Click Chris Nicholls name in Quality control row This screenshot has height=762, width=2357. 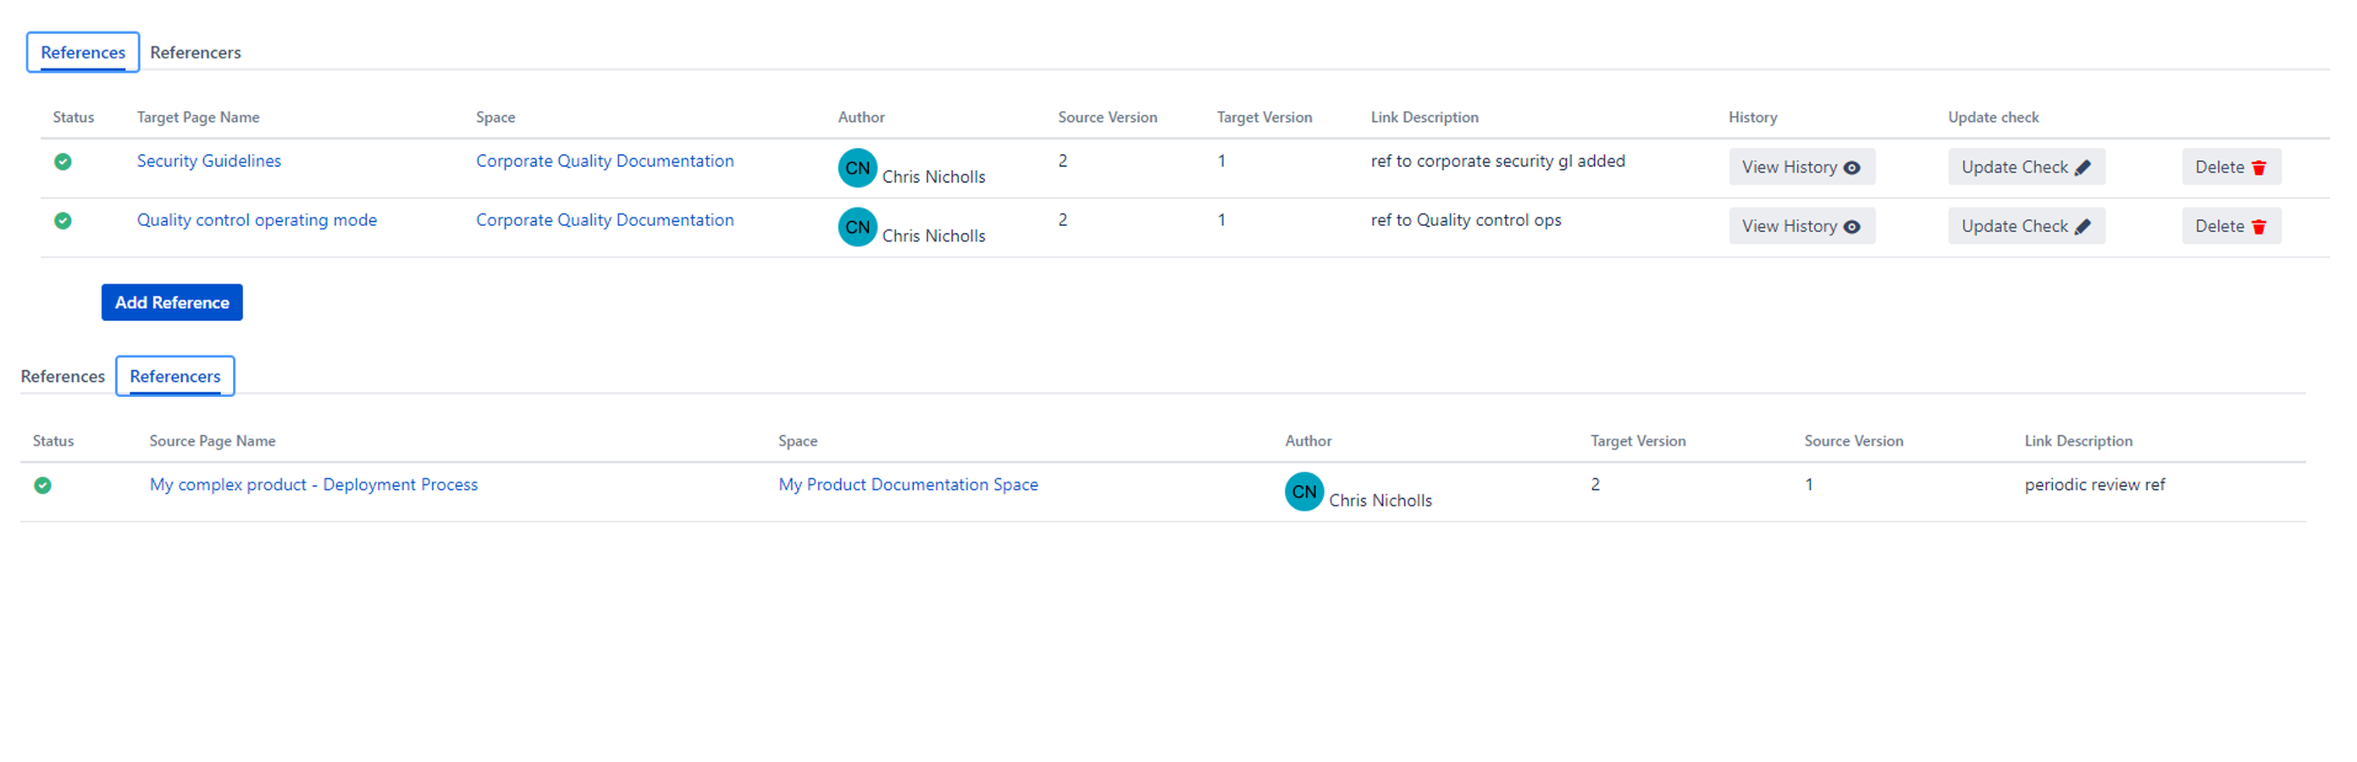933,236
